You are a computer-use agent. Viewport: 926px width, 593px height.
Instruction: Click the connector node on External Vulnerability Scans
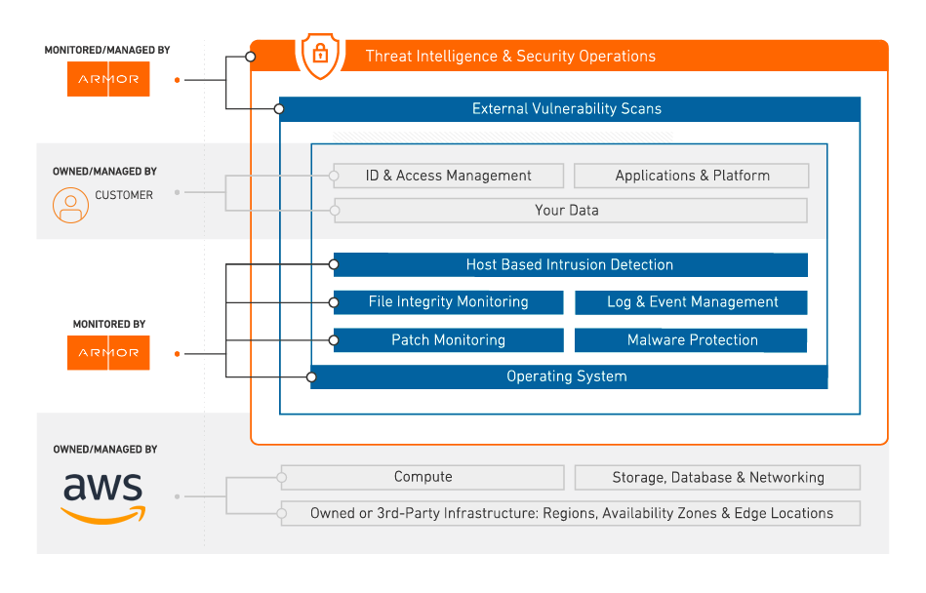pos(279,108)
